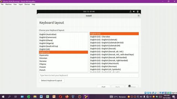Image resolution: width=177 pixels, height=99 pixels.
Task: Select Estonian layout
Action: pyautogui.click(x=63, y=58)
